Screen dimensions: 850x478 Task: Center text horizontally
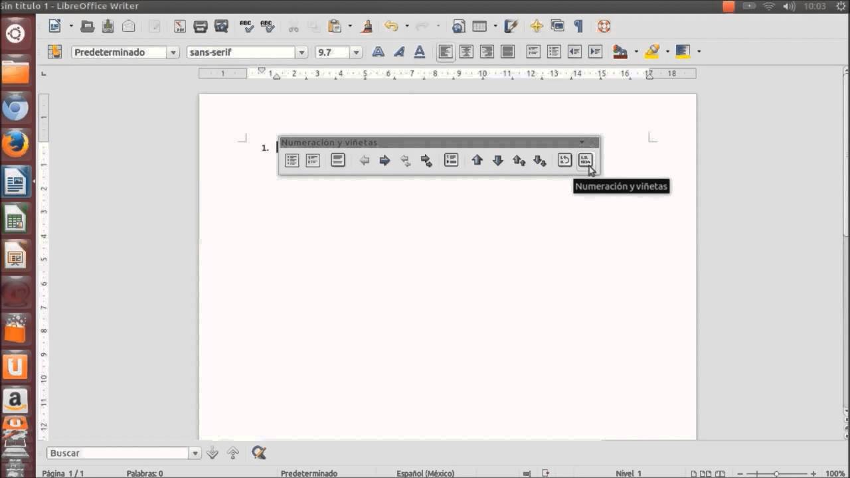tap(466, 52)
